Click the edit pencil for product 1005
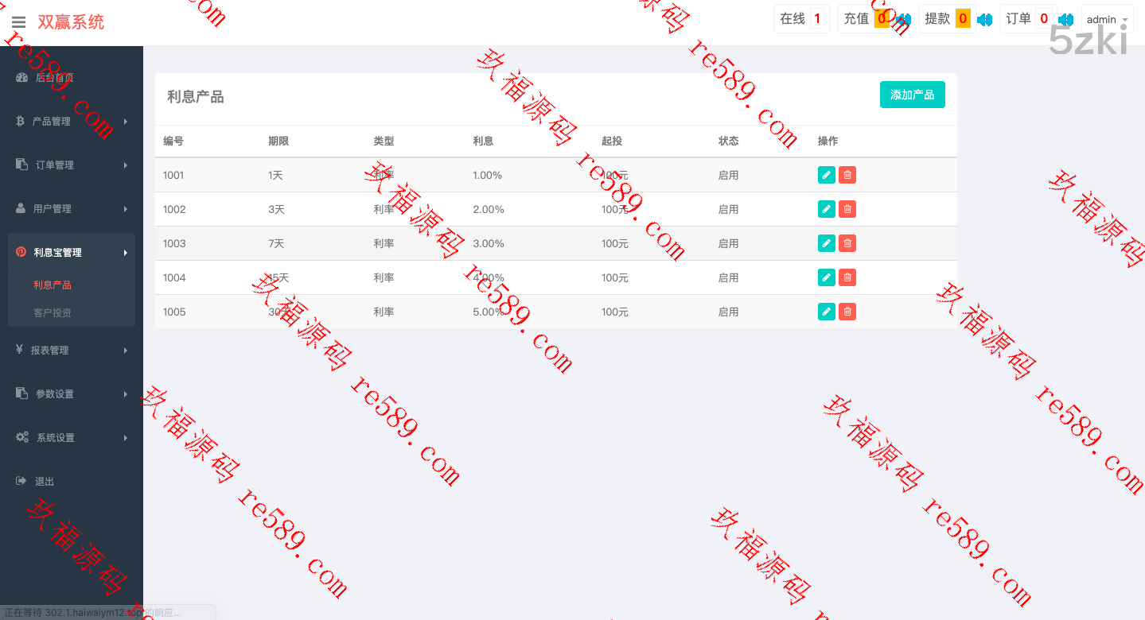Image resolution: width=1145 pixels, height=620 pixels. pyautogui.click(x=826, y=312)
